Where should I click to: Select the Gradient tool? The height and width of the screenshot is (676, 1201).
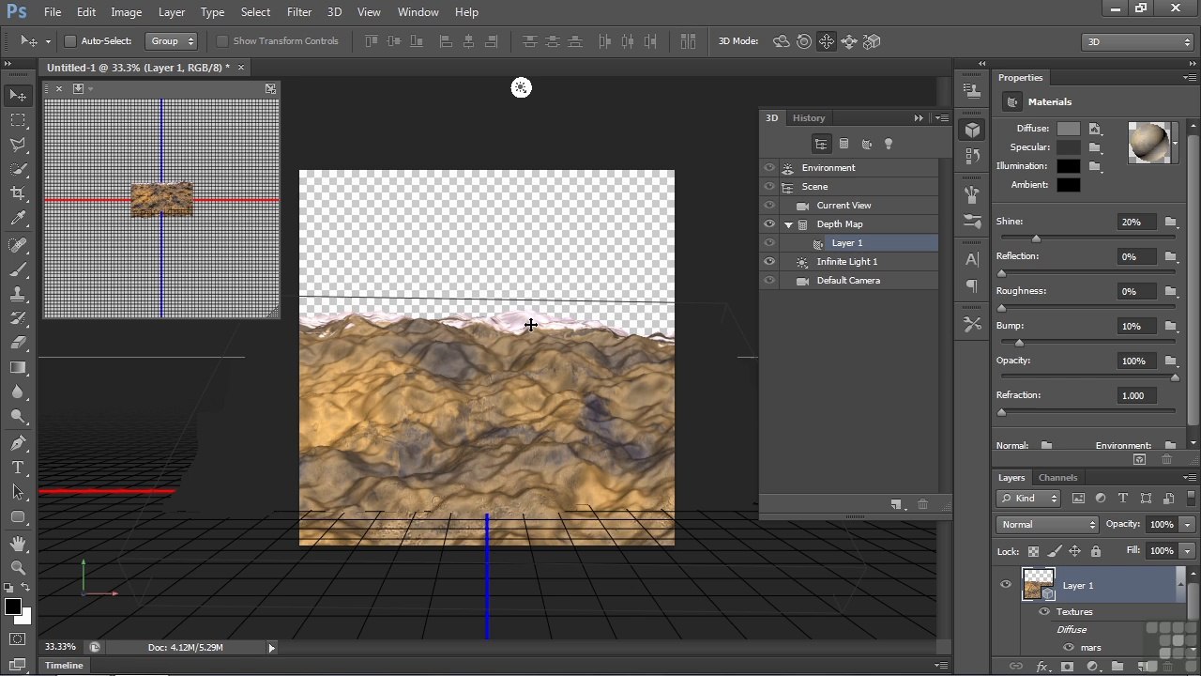(18, 367)
